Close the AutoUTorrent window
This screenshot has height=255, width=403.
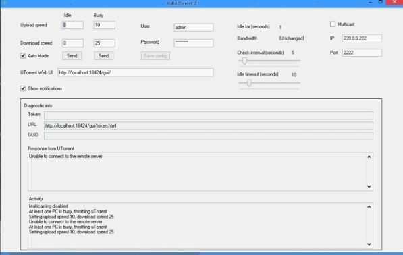(394, 2)
